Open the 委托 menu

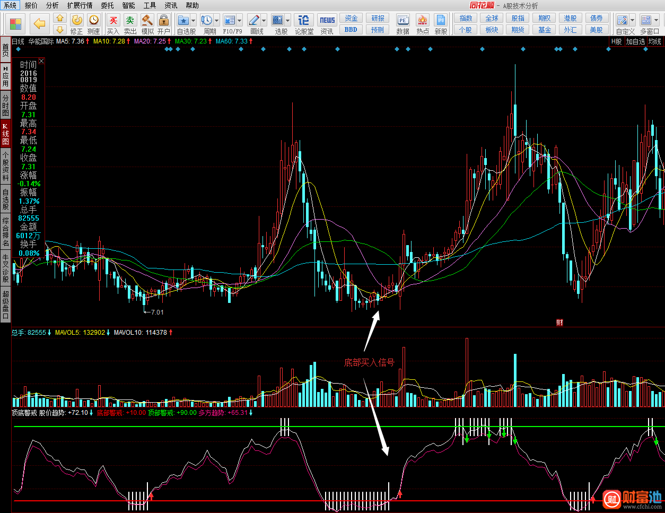(107, 5)
